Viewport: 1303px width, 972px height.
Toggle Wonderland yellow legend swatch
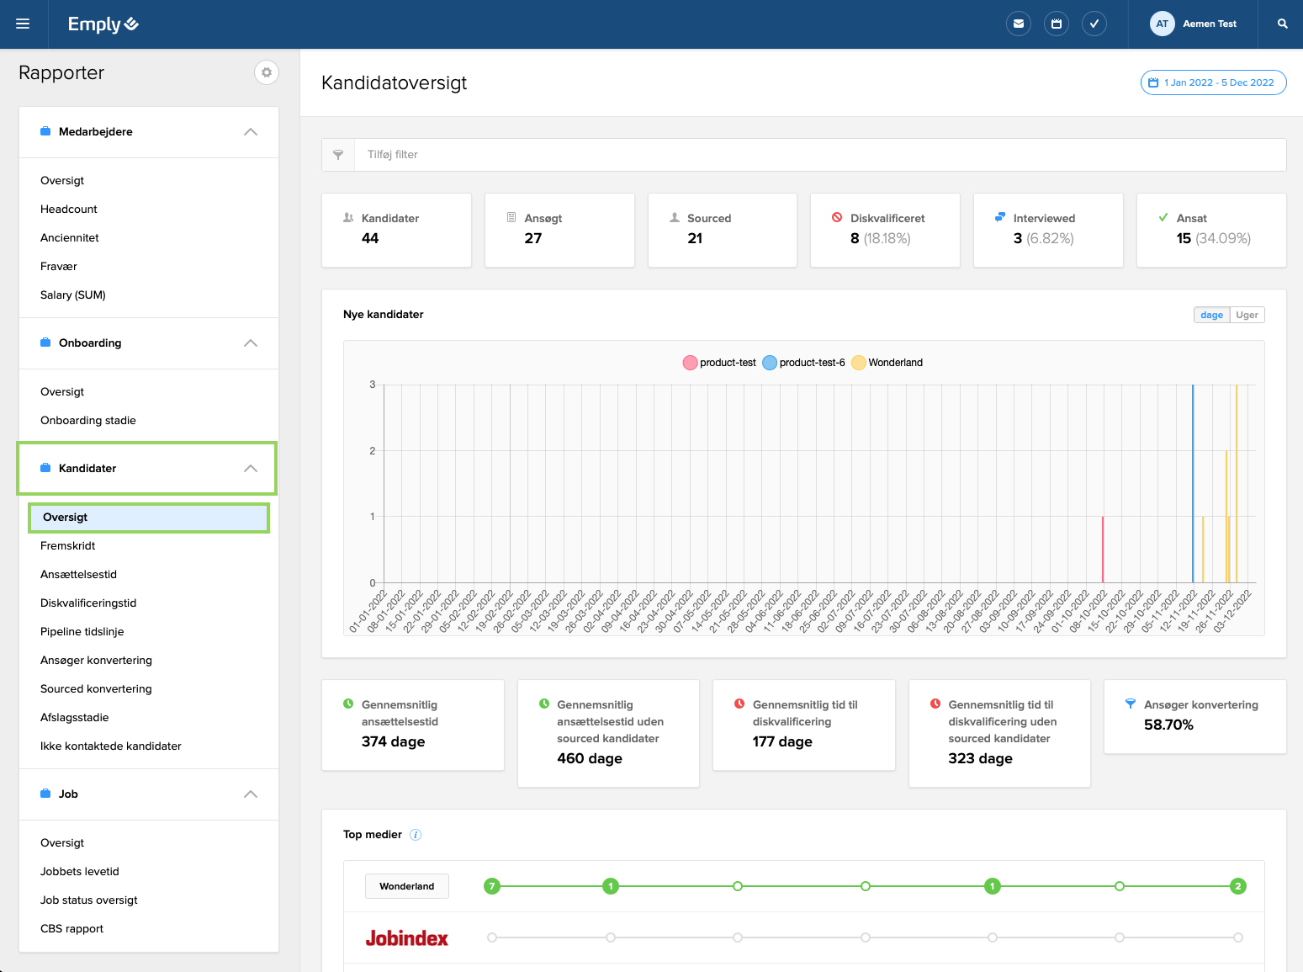858,363
